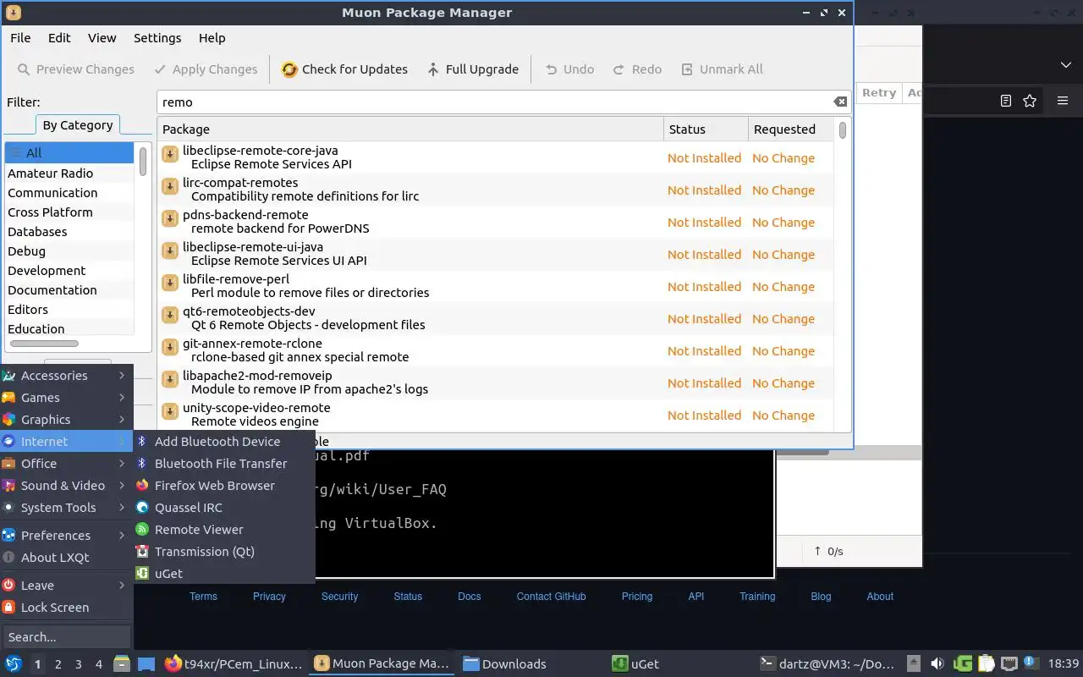Expand the System Tools submenu
The width and height of the screenshot is (1083, 677).
(66, 508)
